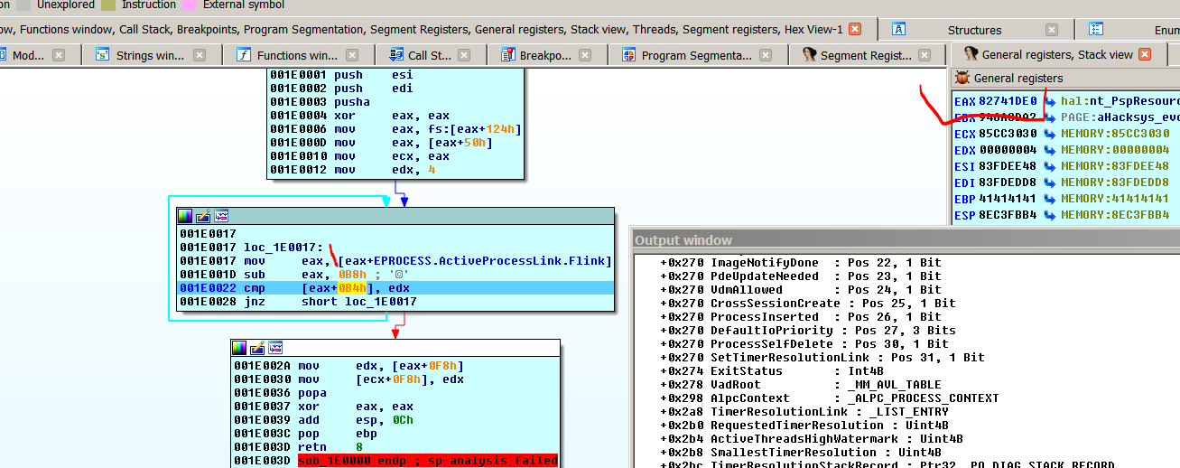Switch to the Strings window tab
1180x468 pixels.
pos(149,55)
